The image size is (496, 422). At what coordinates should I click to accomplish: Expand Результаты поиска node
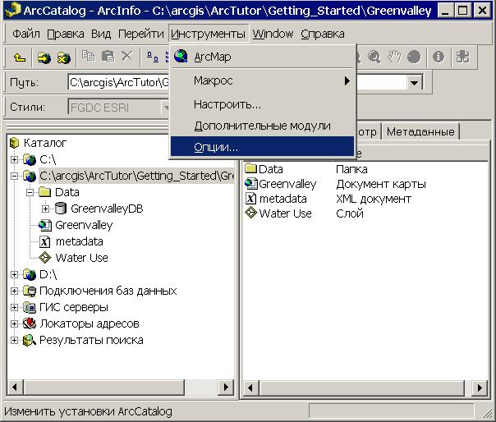click(x=14, y=340)
